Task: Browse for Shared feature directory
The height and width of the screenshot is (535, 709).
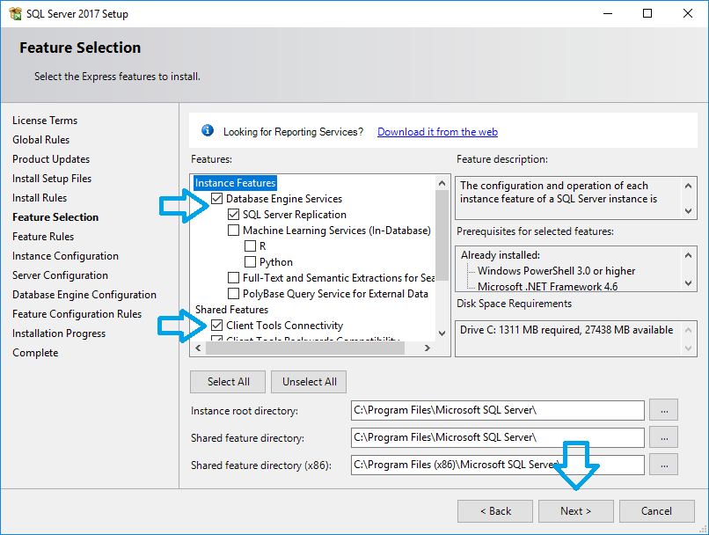Action: pos(663,437)
